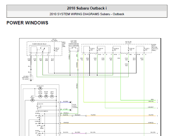Screen dimensions: 171x136
Task: Click the ground symbol under the dash joint connector
Action: point(31,80)
